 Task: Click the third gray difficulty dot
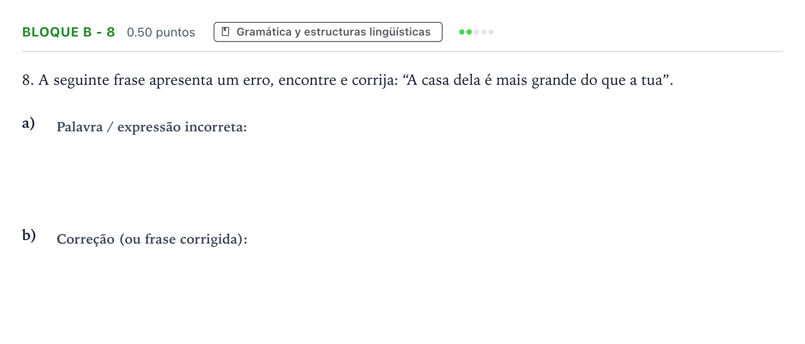pos(476,32)
